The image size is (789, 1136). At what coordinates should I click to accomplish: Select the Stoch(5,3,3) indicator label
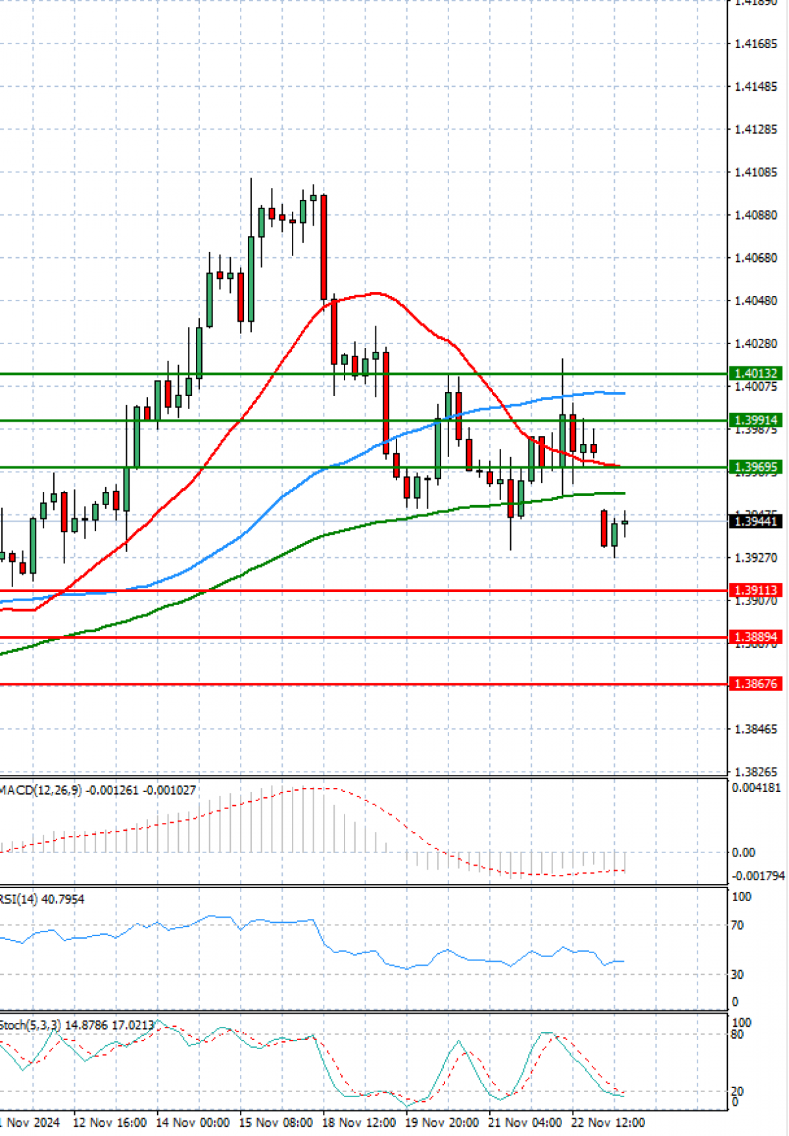[x=77, y=1025]
